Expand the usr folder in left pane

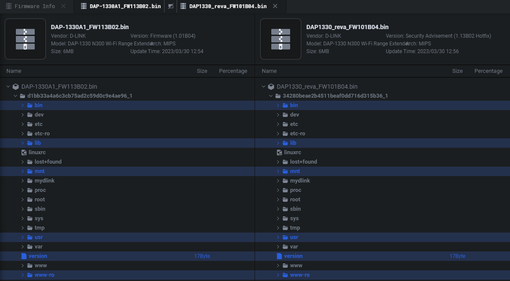(x=22, y=237)
